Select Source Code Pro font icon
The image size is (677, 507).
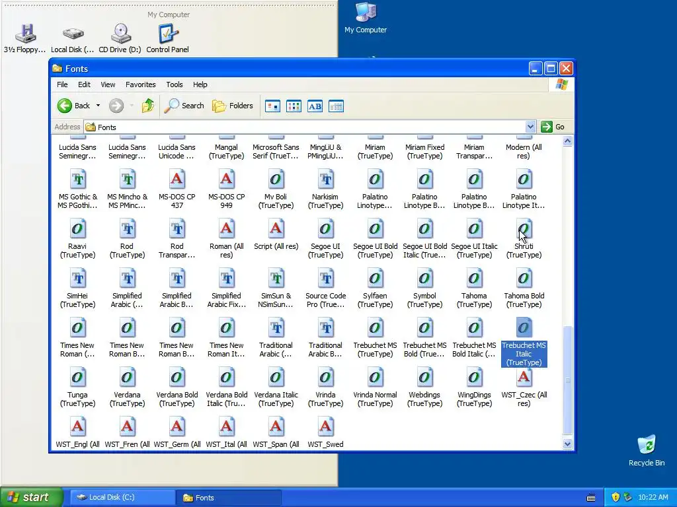tap(325, 279)
